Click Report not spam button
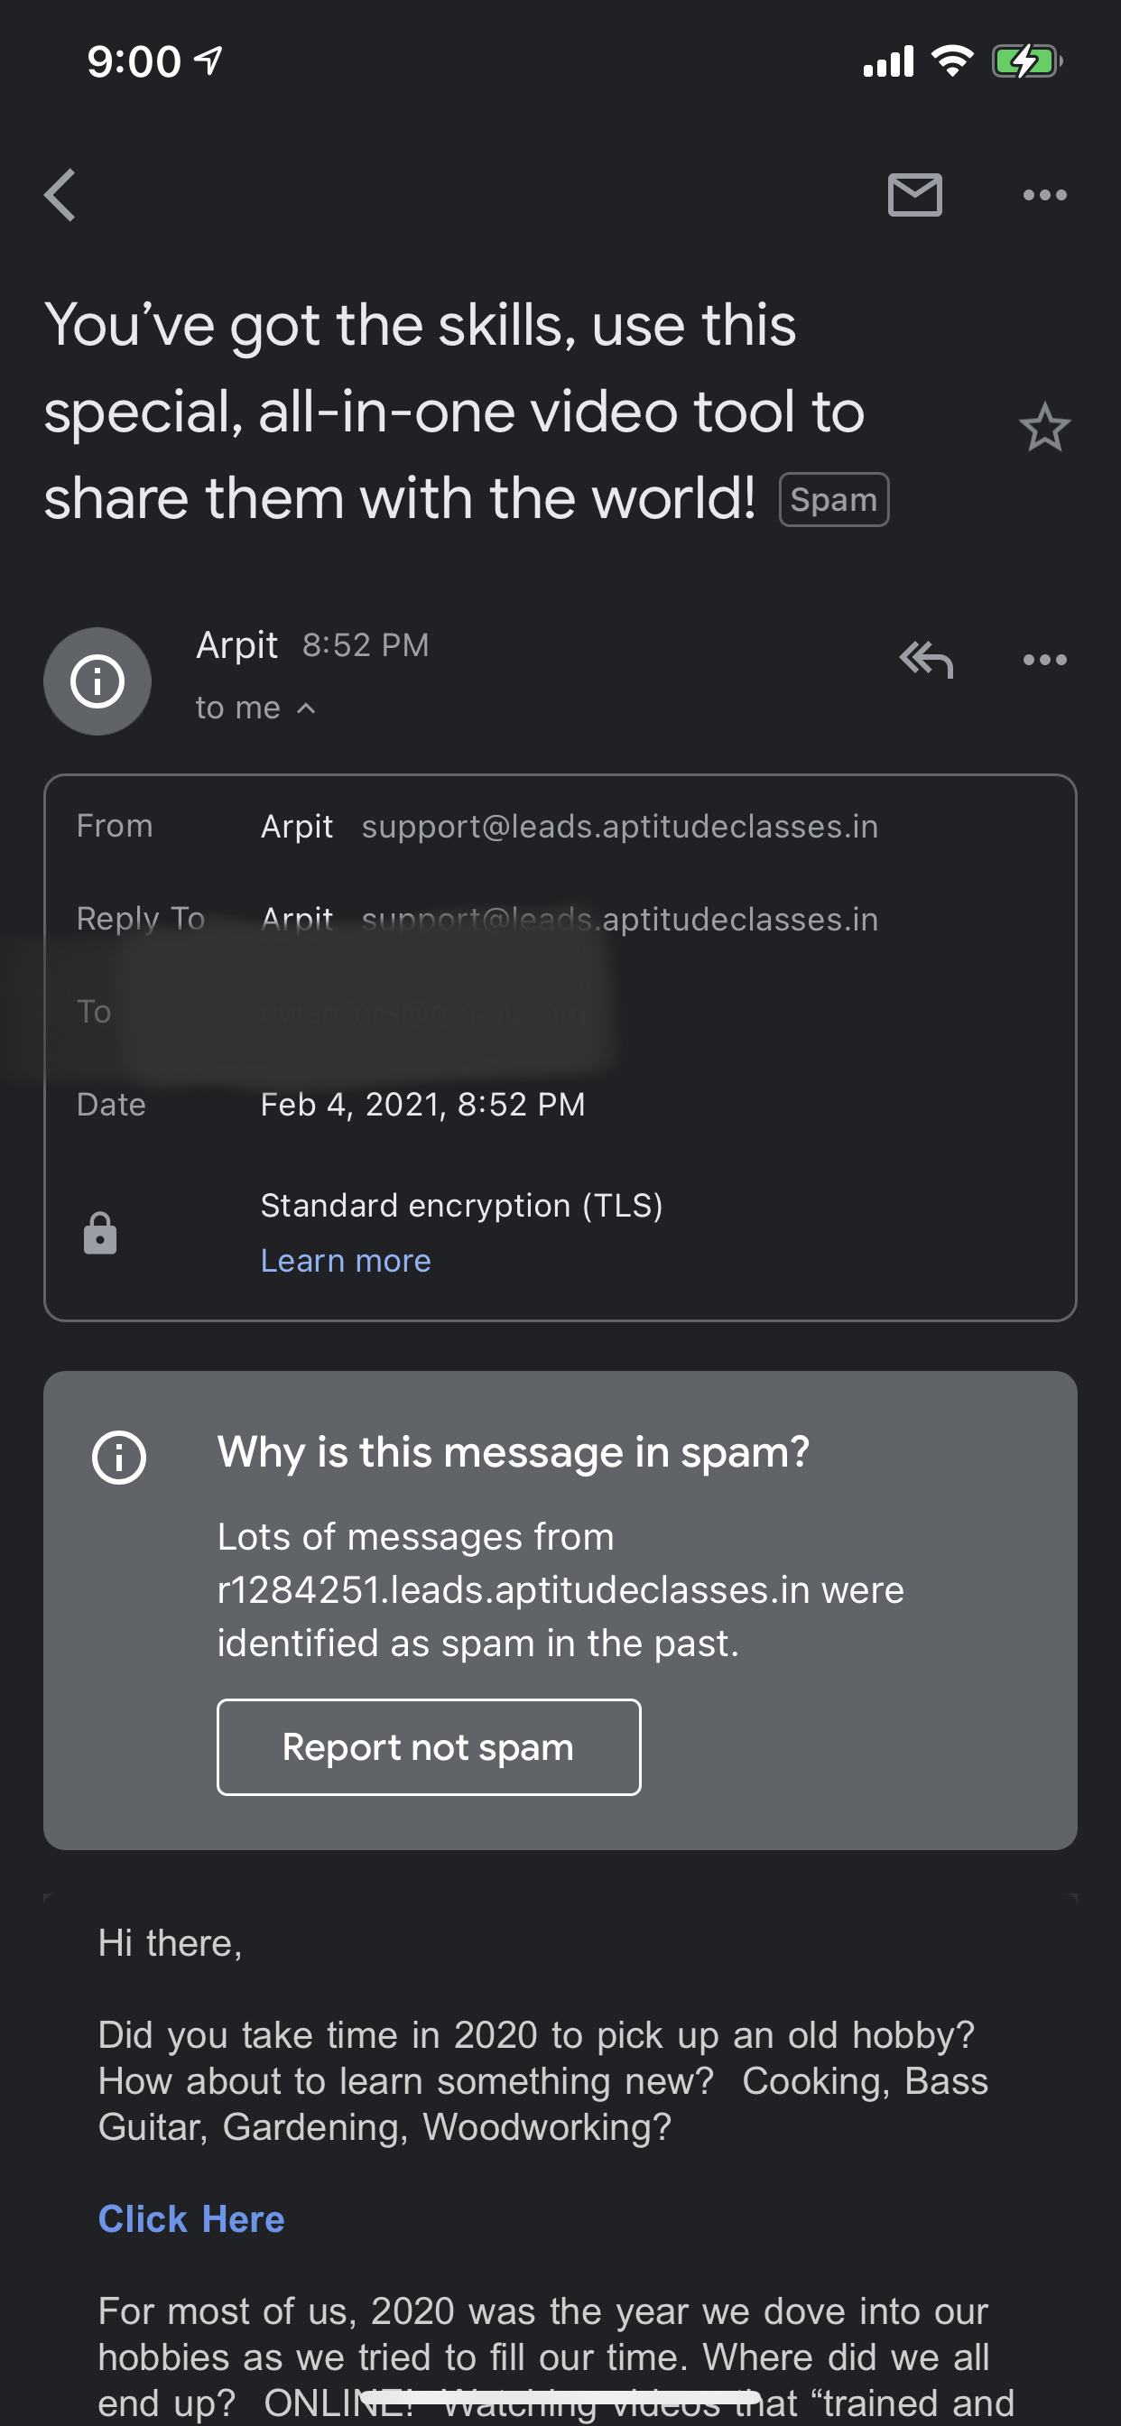 [429, 1747]
